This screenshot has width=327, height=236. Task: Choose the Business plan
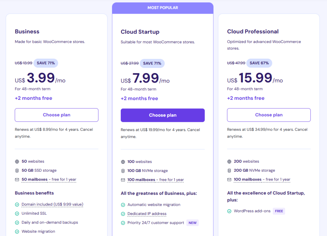point(57,115)
